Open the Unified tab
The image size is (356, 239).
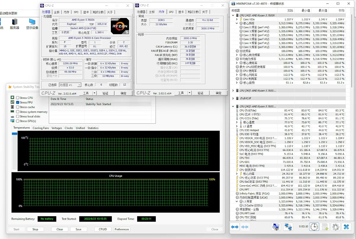point(80,128)
